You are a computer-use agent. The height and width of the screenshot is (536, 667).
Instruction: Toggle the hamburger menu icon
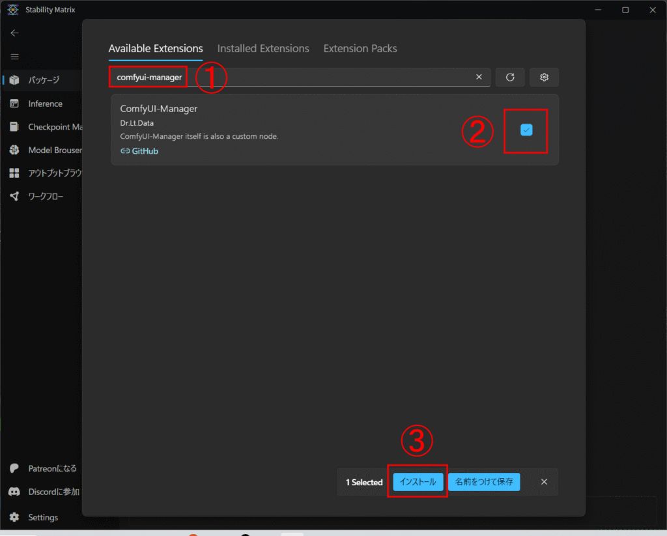(x=14, y=57)
